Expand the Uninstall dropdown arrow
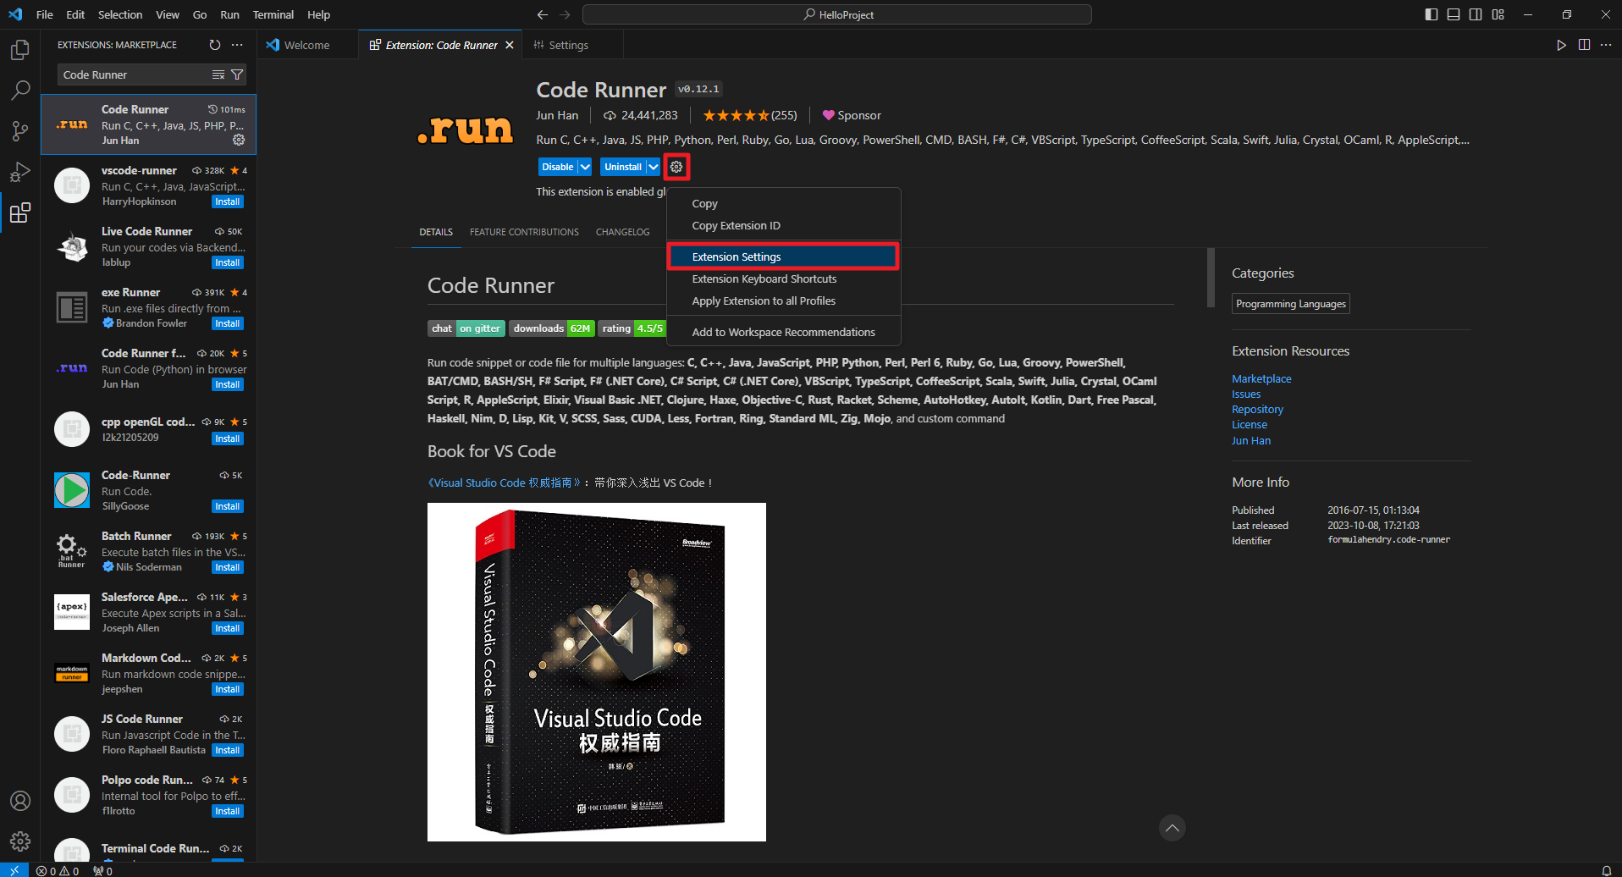 tap(653, 167)
